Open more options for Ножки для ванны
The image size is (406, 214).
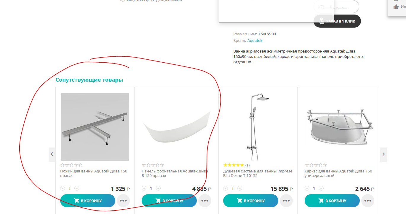pyautogui.click(x=123, y=201)
